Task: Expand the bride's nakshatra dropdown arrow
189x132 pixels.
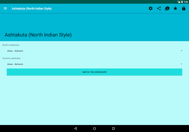Action: (x=181, y=51)
